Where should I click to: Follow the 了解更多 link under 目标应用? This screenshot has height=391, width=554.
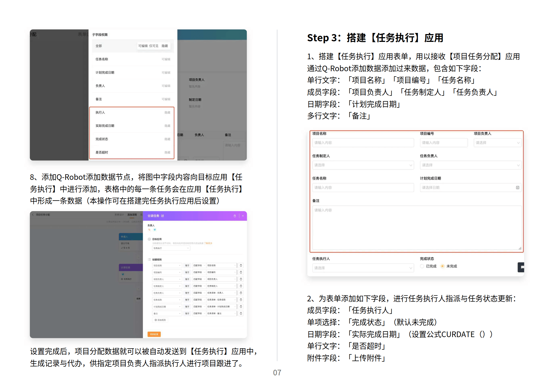(208, 244)
